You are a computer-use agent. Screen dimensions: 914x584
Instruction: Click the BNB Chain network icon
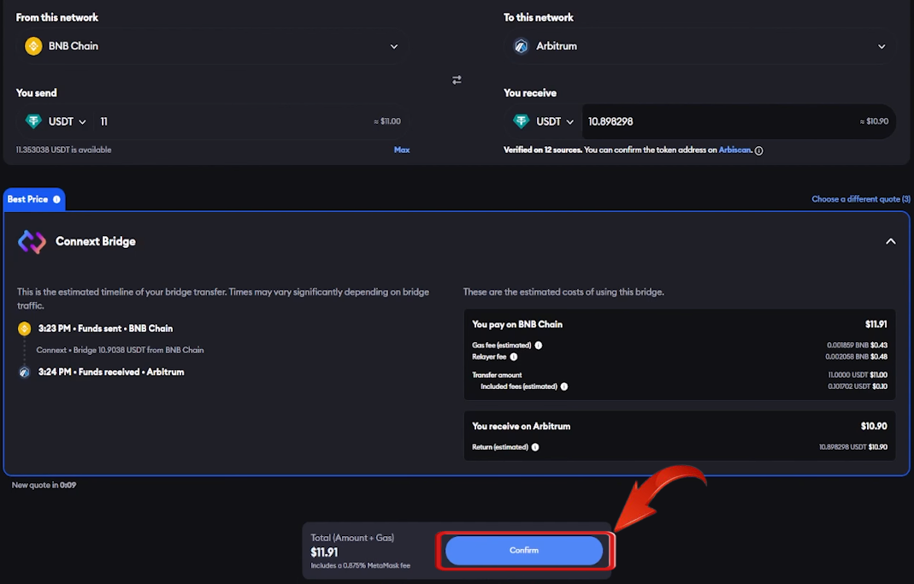point(32,46)
